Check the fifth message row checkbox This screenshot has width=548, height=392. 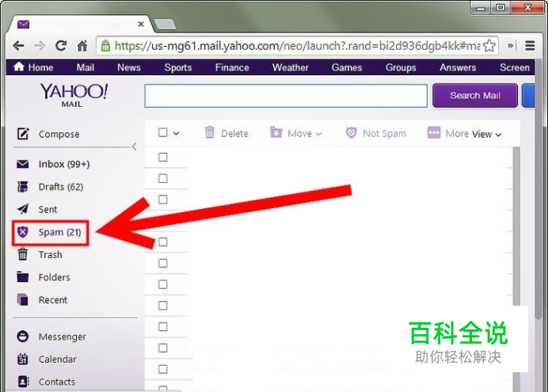(163, 242)
